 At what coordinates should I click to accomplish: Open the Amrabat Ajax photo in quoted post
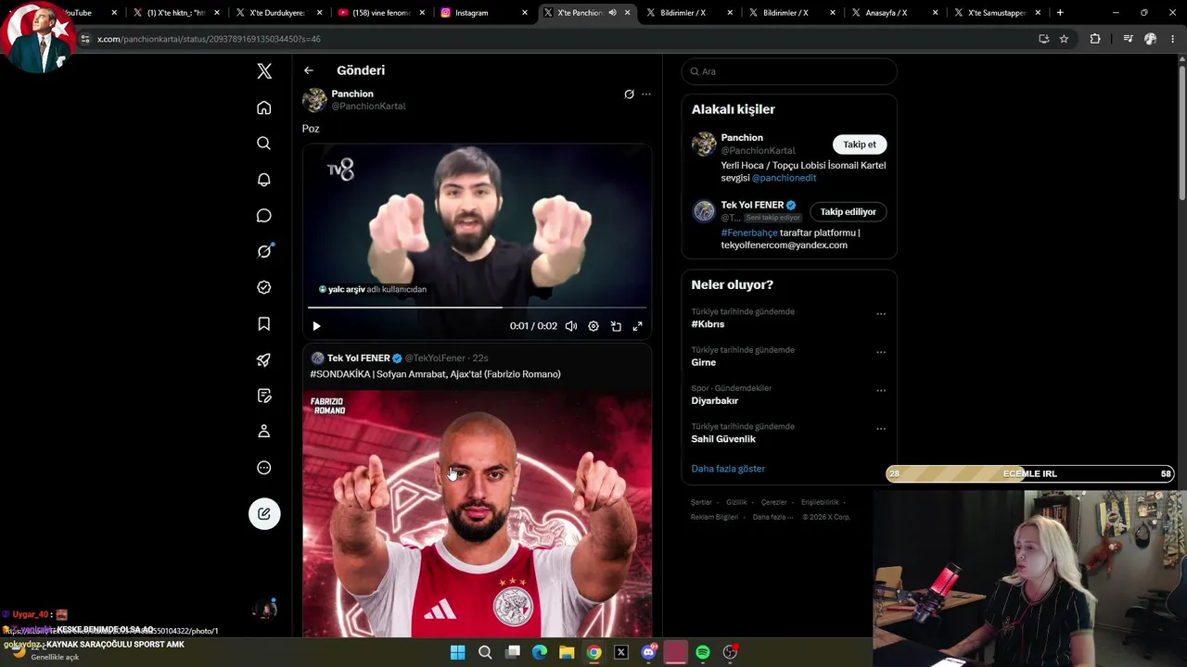coord(477,514)
